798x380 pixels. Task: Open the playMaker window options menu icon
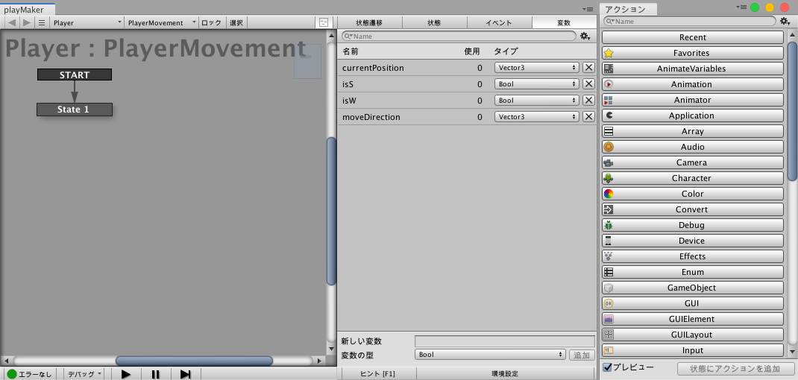pos(589,9)
